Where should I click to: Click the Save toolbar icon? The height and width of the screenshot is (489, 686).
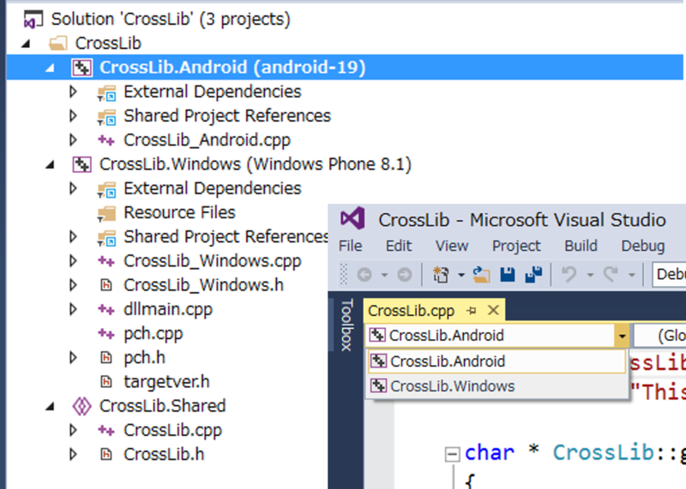508,275
